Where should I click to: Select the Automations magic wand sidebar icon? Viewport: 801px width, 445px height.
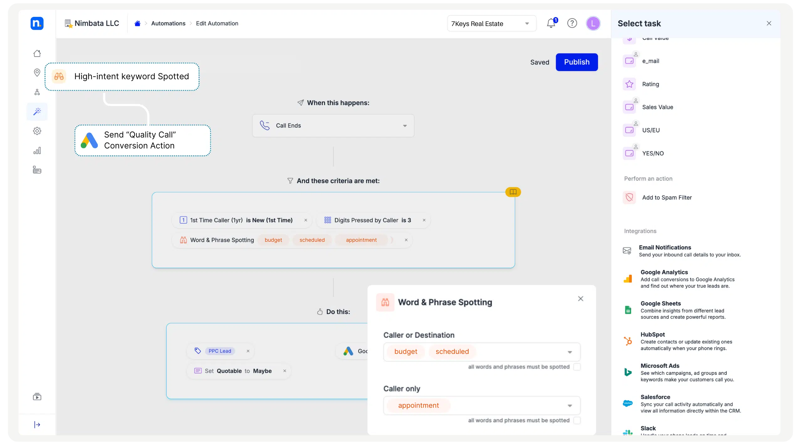point(37,111)
